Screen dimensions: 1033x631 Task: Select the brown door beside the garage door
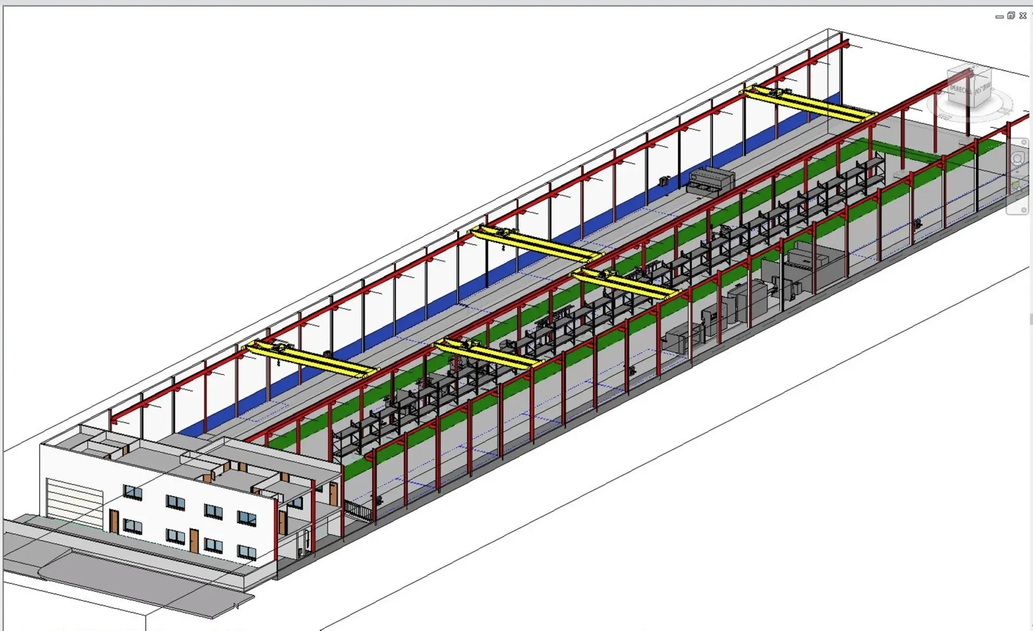tap(114, 521)
